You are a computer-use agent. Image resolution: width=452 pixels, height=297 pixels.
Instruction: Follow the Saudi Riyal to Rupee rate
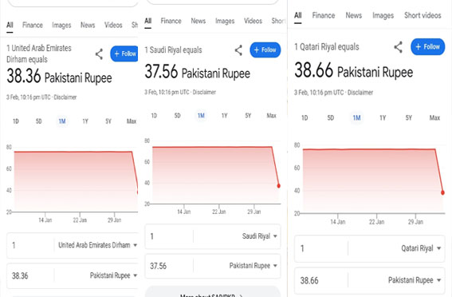[265, 50]
